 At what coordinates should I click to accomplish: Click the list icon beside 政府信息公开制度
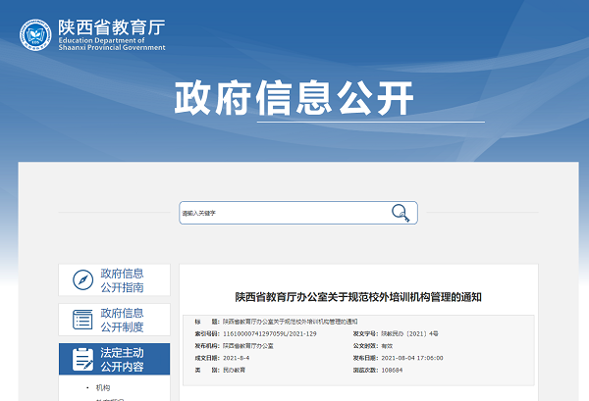click(82, 320)
